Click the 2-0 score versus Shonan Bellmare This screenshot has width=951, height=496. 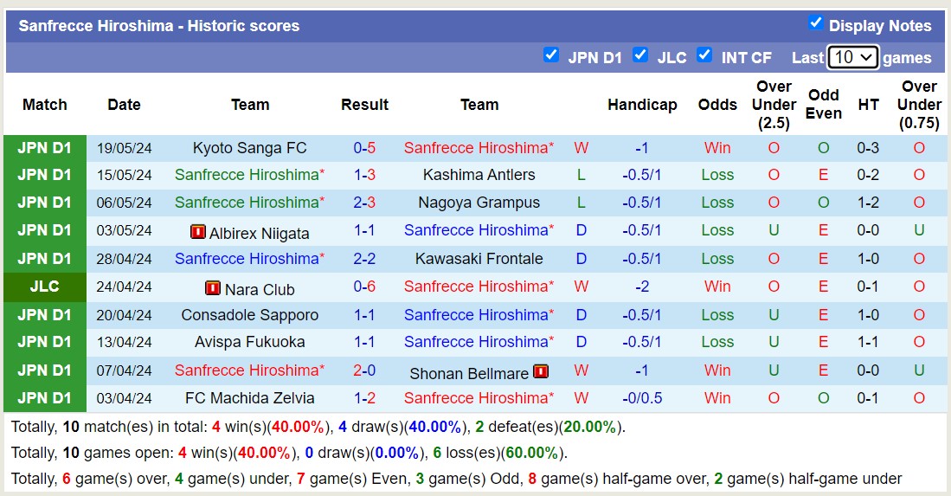364,370
